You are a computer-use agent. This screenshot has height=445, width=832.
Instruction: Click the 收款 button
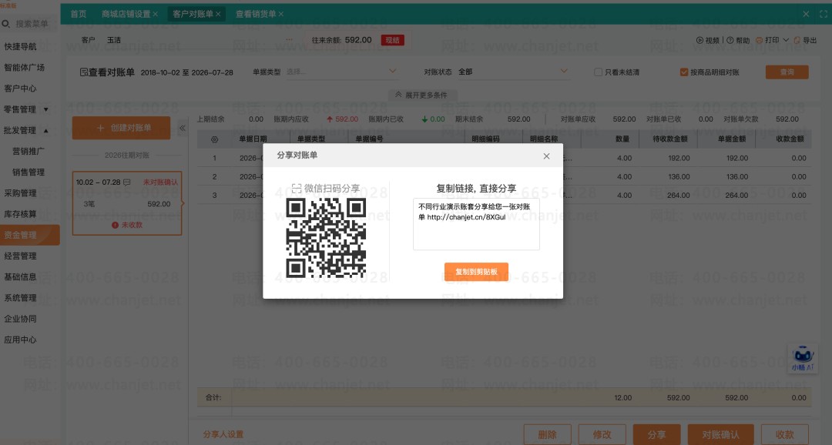[x=785, y=434]
